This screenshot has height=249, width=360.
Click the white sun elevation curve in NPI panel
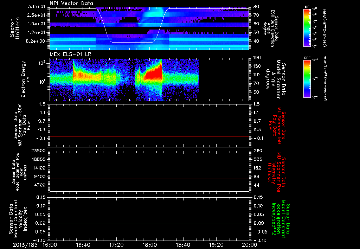click(x=132, y=42)
